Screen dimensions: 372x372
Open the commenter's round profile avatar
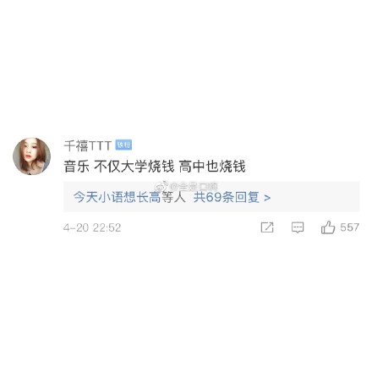(32, 156)
